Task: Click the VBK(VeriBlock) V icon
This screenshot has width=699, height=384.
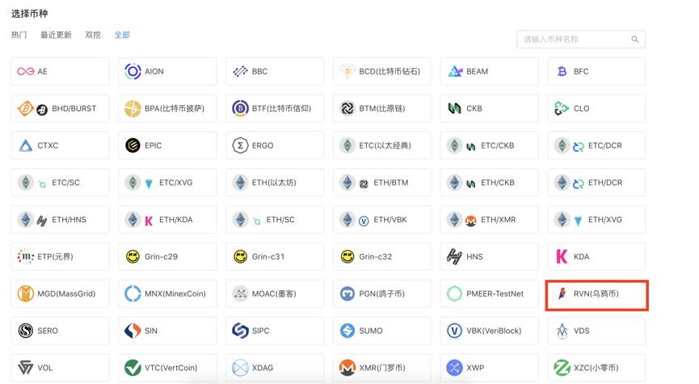Action: point(455,331)
